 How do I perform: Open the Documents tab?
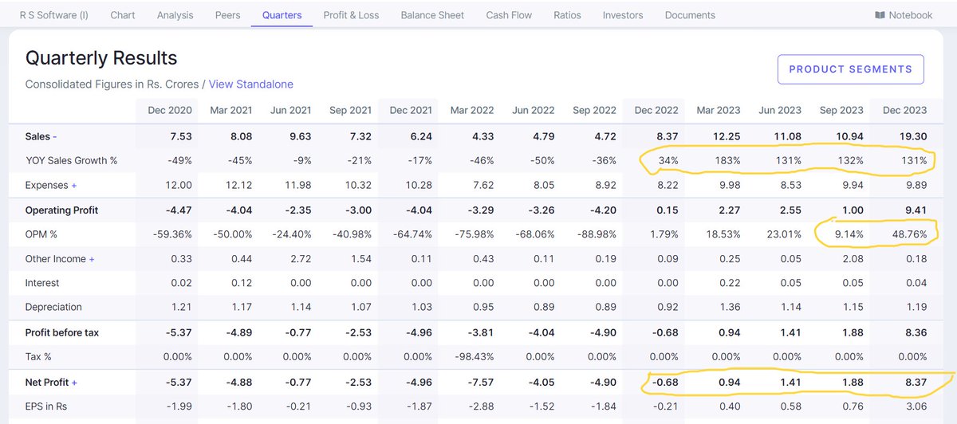(x=690, y=15)
